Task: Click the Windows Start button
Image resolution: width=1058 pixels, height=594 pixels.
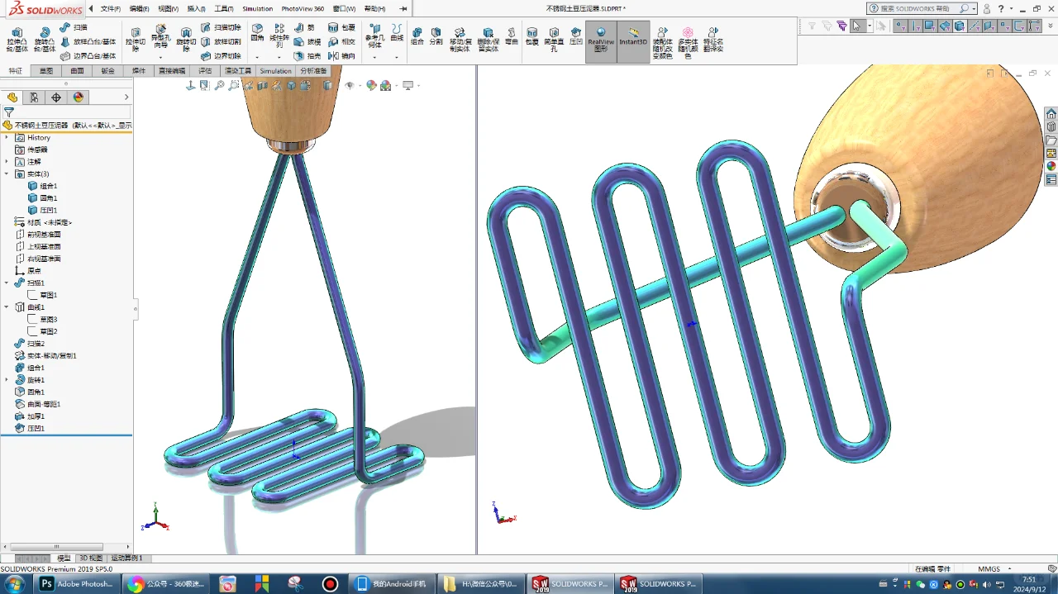Action: coord(15,584)
